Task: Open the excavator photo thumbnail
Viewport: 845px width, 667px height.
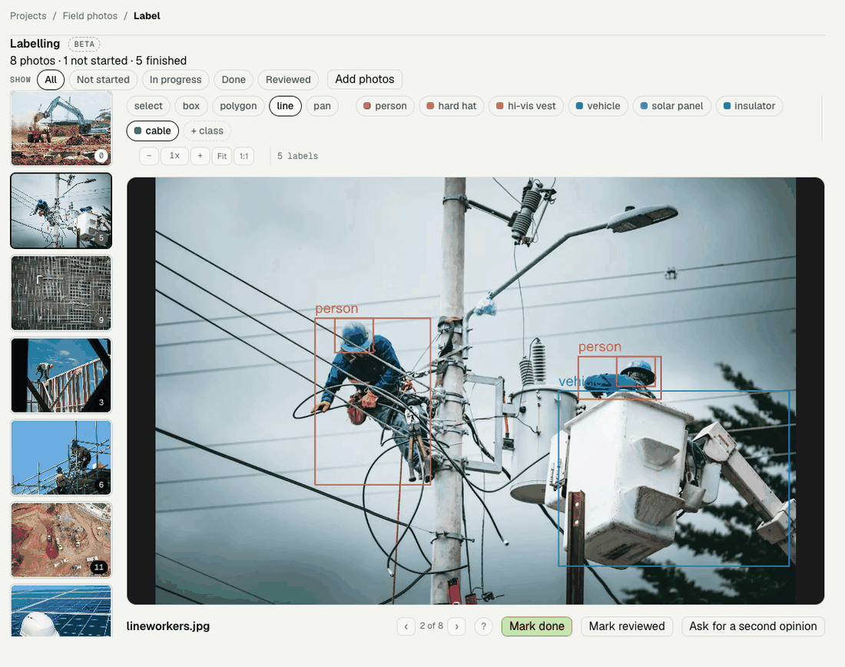Action: 61,128
